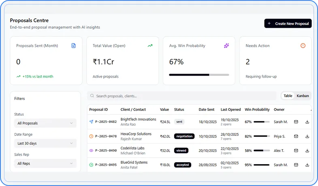318x186 pixels.
Task: Click the search proposals input field
Action: pyautogui.click(x=182, y=96)
